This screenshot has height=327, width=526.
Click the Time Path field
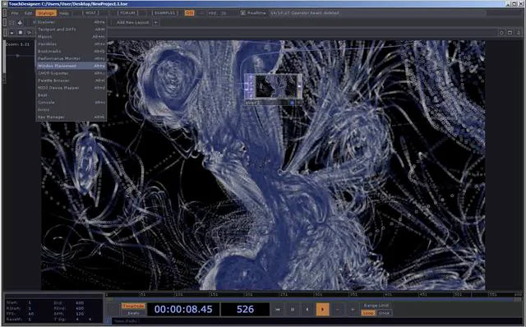[316, 321]
